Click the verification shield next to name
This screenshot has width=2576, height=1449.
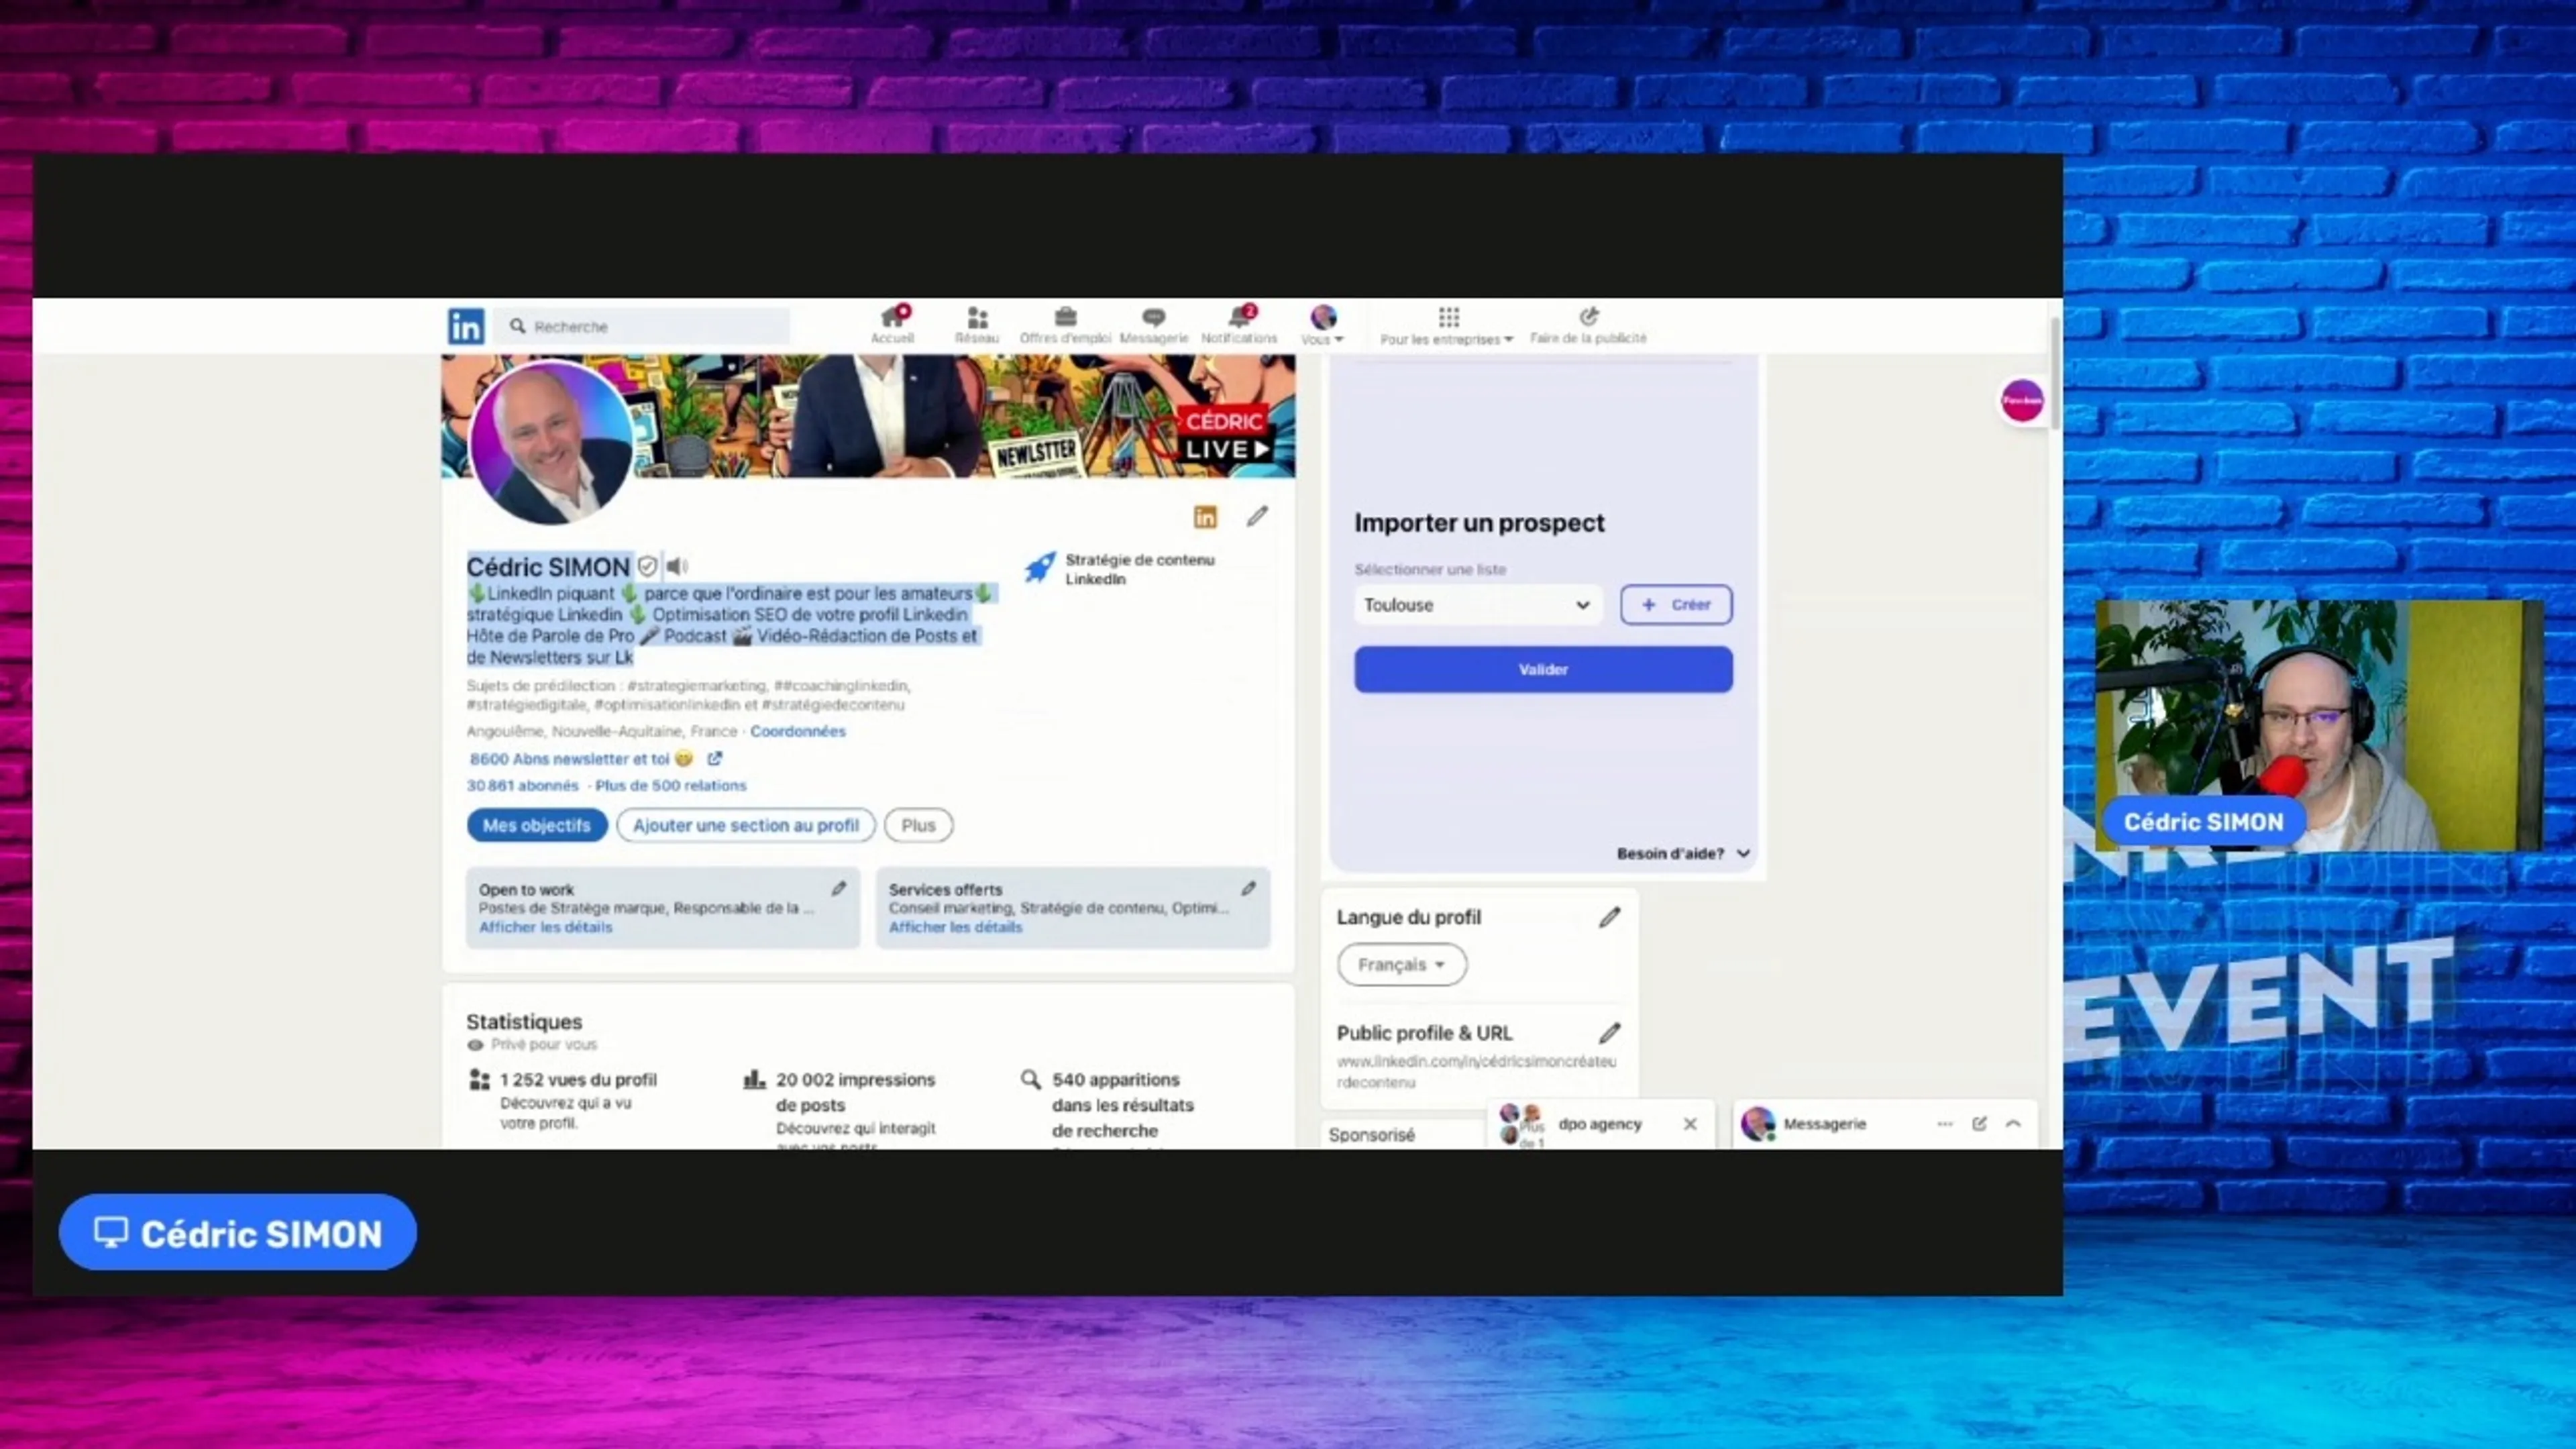point(648,567)
